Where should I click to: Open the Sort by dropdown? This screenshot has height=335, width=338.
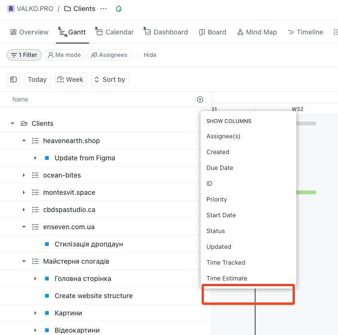click(x=110, y=79)
